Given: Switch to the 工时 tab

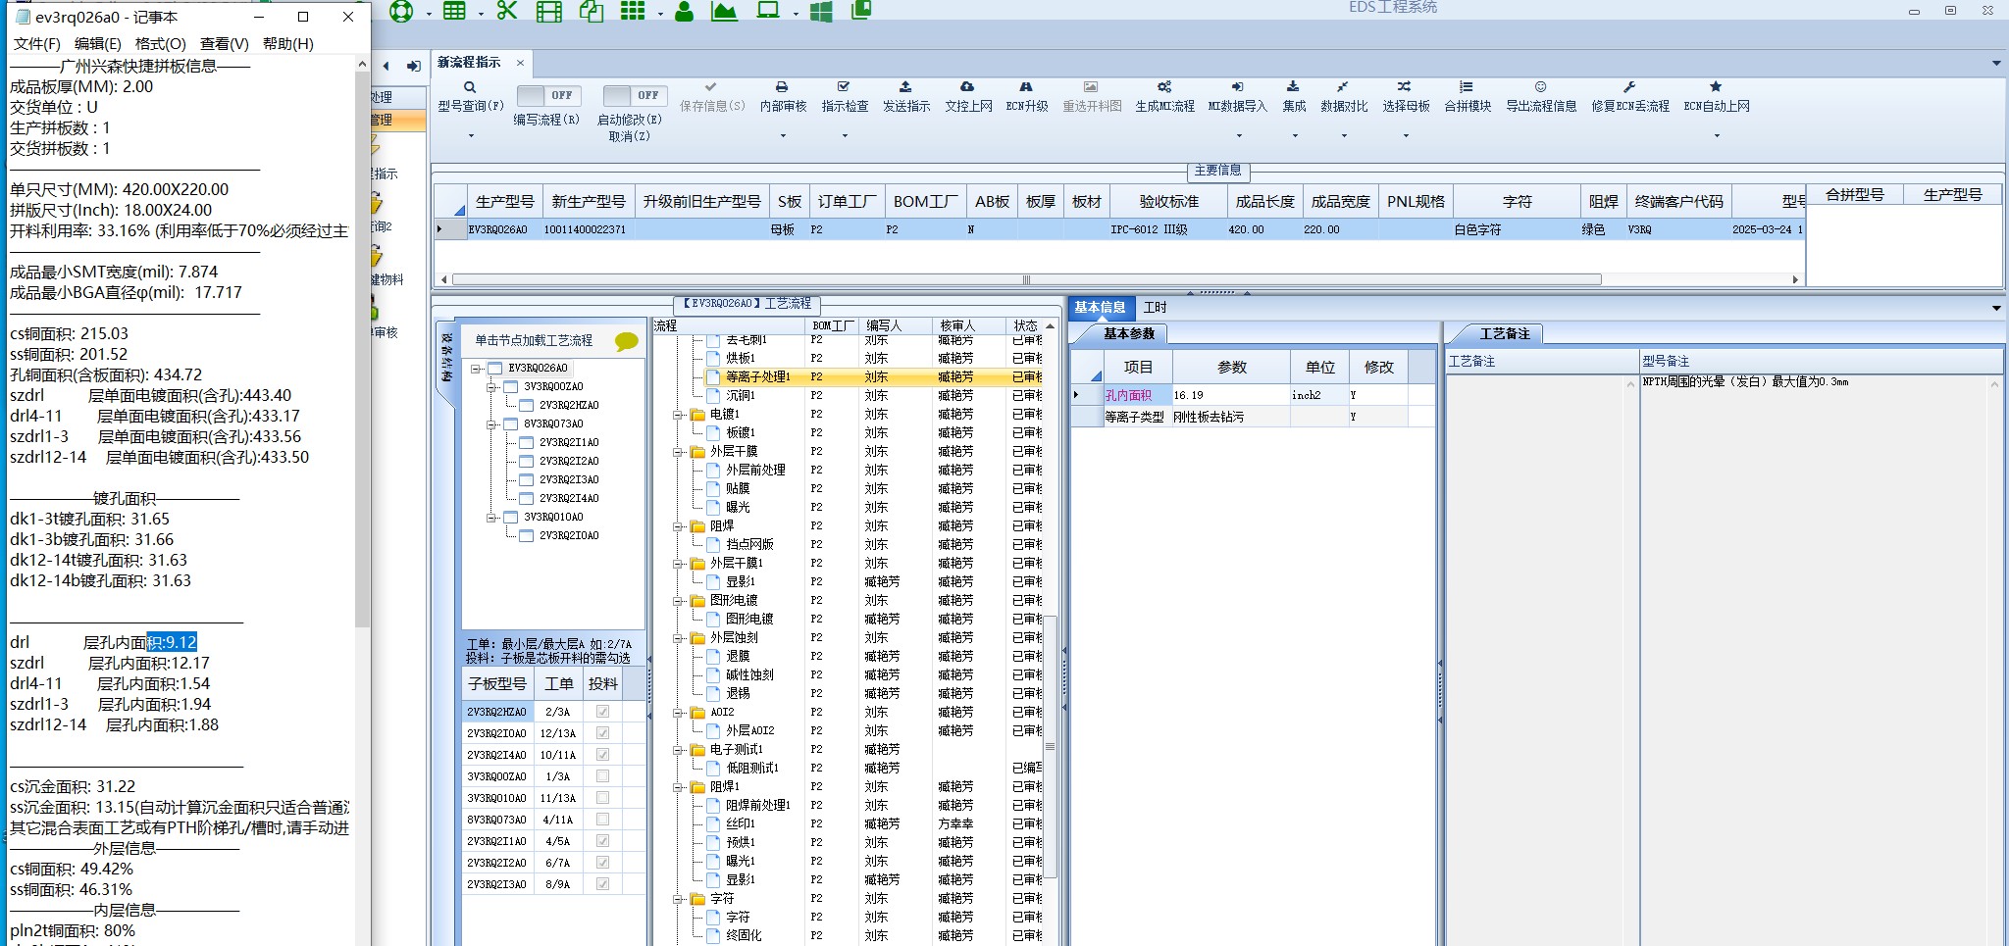Looking at the screenshot, I should [1156, 308].
